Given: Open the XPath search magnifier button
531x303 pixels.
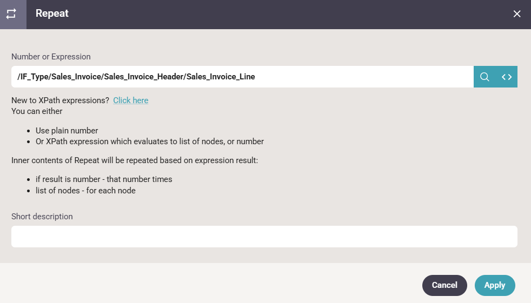Looking at the screenshot, I should coord(484,77).
